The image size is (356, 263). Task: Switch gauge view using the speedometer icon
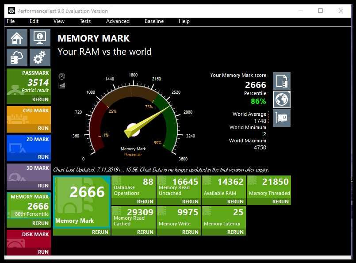62,76
